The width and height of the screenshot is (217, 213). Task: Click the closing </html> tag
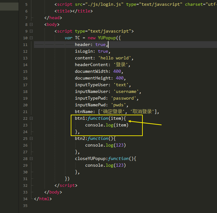pos(43,199)
